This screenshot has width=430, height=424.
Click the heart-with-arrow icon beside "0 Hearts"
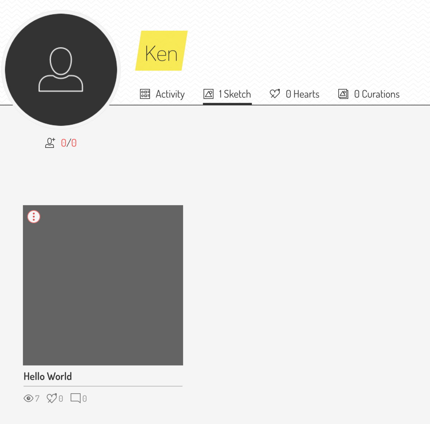[x=274, y=94]
